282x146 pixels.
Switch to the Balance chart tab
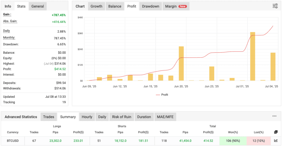(x=115, y=6)
